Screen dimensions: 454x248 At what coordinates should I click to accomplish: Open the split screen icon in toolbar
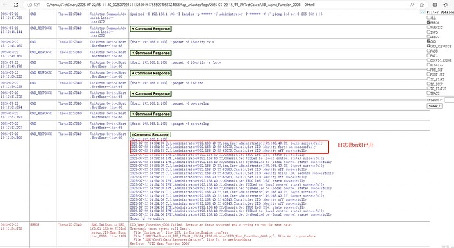click(x=435, y=5)
